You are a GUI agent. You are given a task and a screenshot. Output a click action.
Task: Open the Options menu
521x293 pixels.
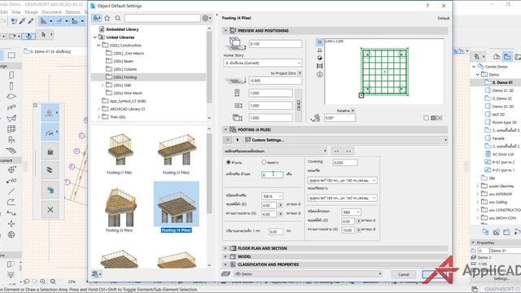click(x=72, y=12)
